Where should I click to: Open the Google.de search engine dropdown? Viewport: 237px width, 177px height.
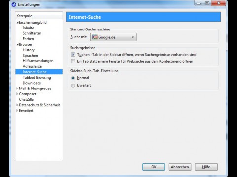[114, 37]
